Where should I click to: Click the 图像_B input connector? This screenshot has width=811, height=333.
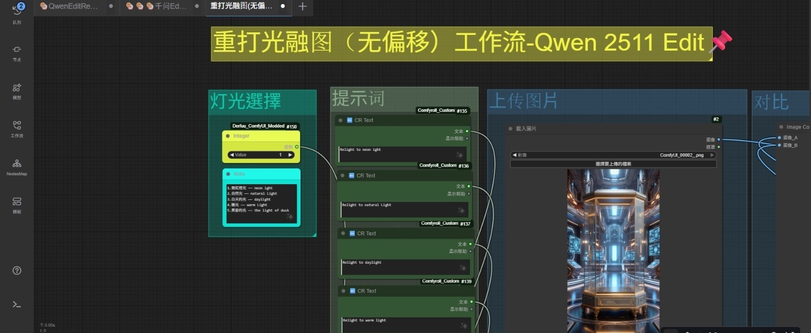tap(779, 145)
